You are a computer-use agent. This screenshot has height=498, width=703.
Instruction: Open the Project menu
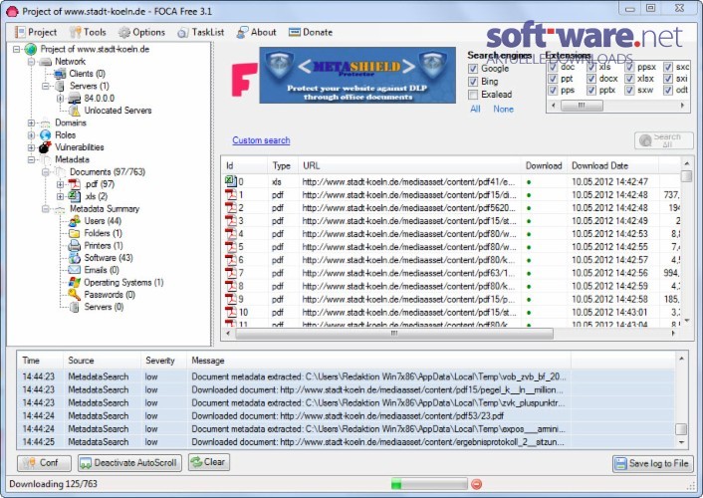click(x=36, y=32)
